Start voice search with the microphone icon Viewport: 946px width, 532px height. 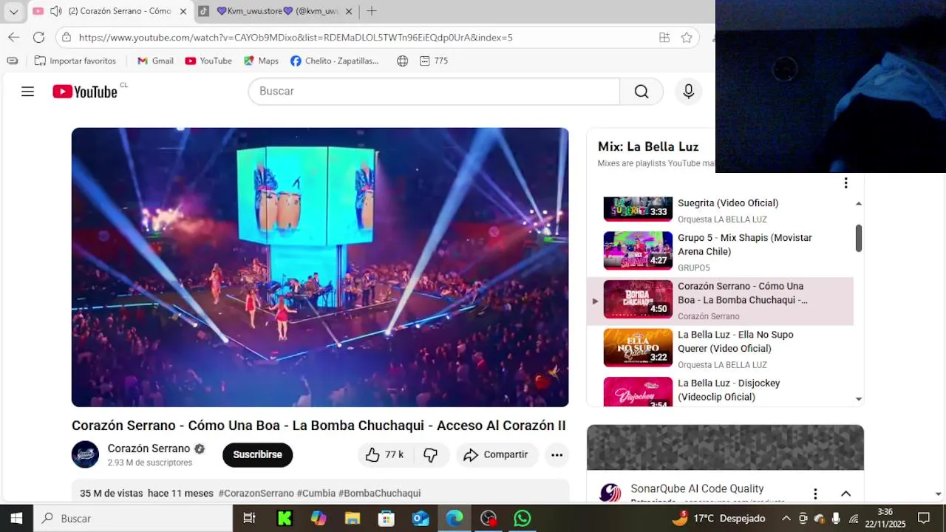688,91
